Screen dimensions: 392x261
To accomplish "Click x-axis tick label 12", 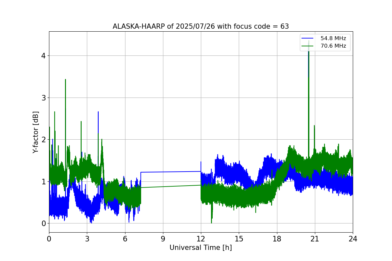I will [x=201, y=238].
